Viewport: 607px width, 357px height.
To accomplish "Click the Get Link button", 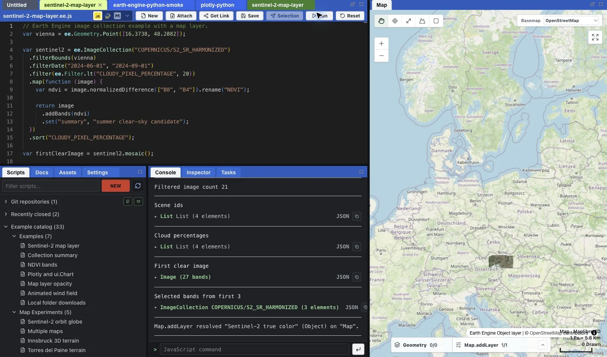I will tap(216, 16).
